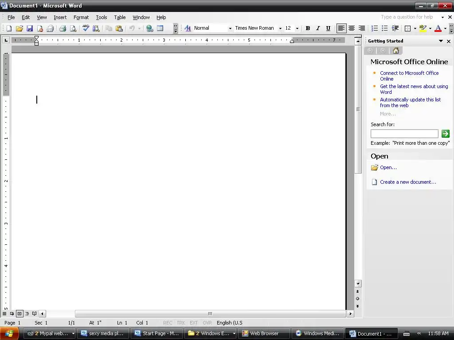This screenshot has height=340, width=454.
Task: Toggle Center paragraph alignment
Action: tap(352, 28)
